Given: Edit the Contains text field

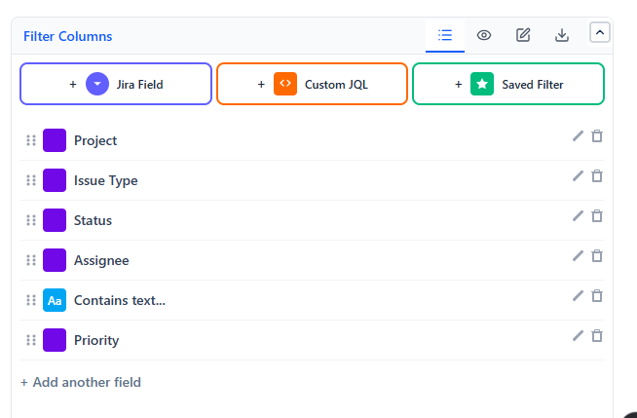Looking at the screenshot, I should [578, 296].
